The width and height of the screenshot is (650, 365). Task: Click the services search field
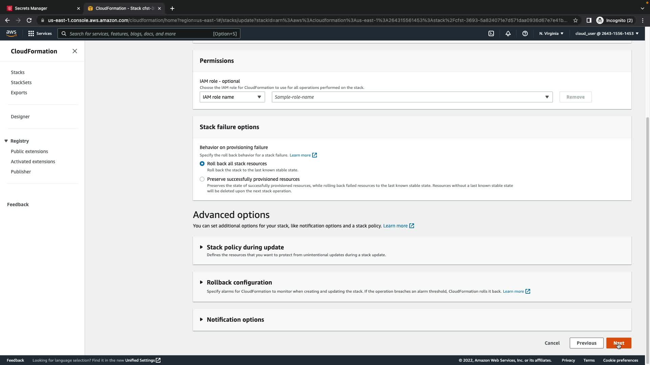click(139, 33)
